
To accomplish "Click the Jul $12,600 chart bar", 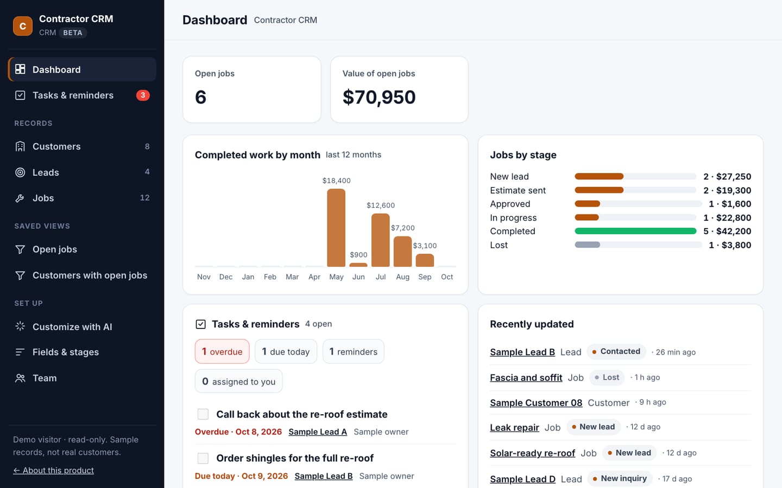I will 381,240.
